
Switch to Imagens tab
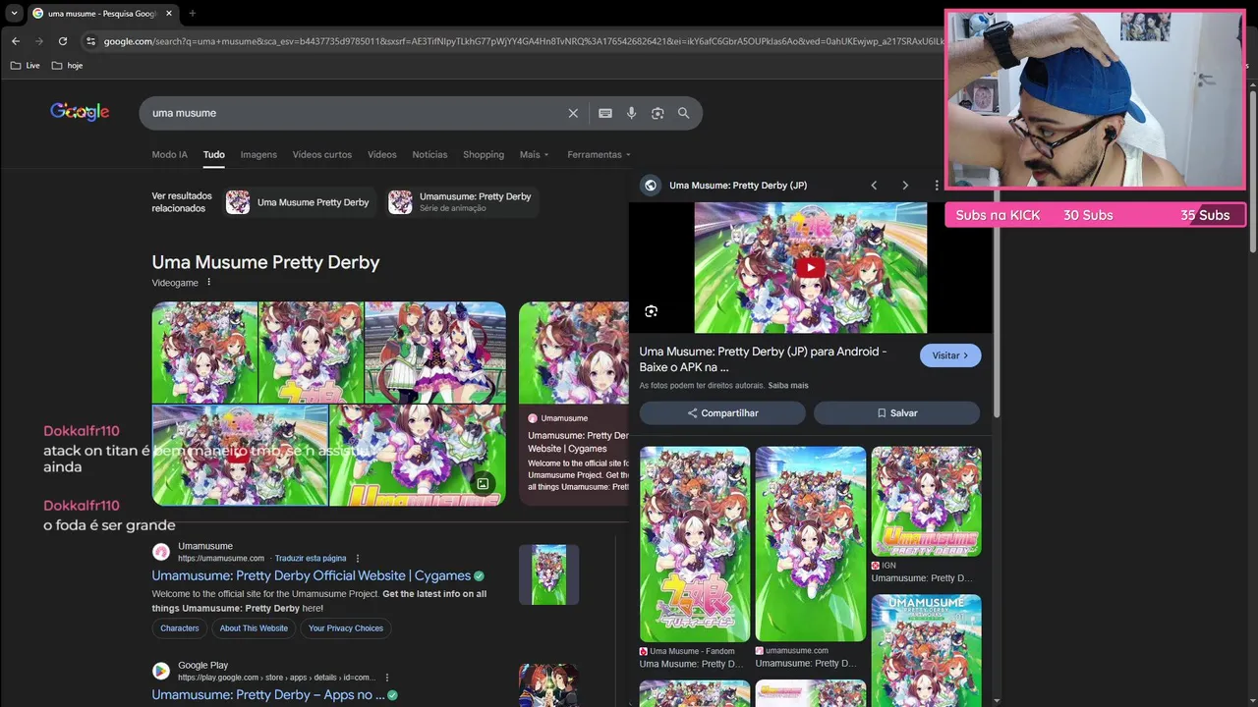258,154
